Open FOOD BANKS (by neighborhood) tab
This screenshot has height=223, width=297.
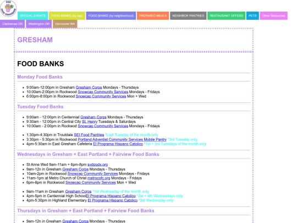click(111, 16)
